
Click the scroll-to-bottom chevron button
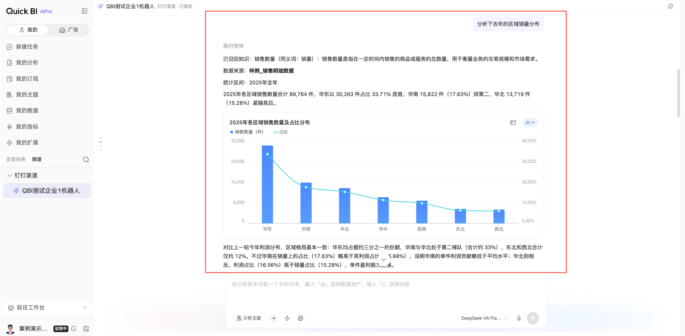pyautogui.click(x=384, y=260)
